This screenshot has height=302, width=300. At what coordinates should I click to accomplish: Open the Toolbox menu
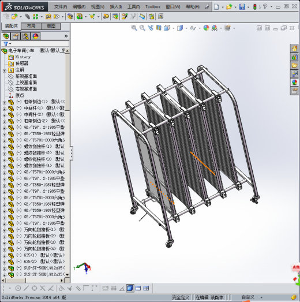153,7
